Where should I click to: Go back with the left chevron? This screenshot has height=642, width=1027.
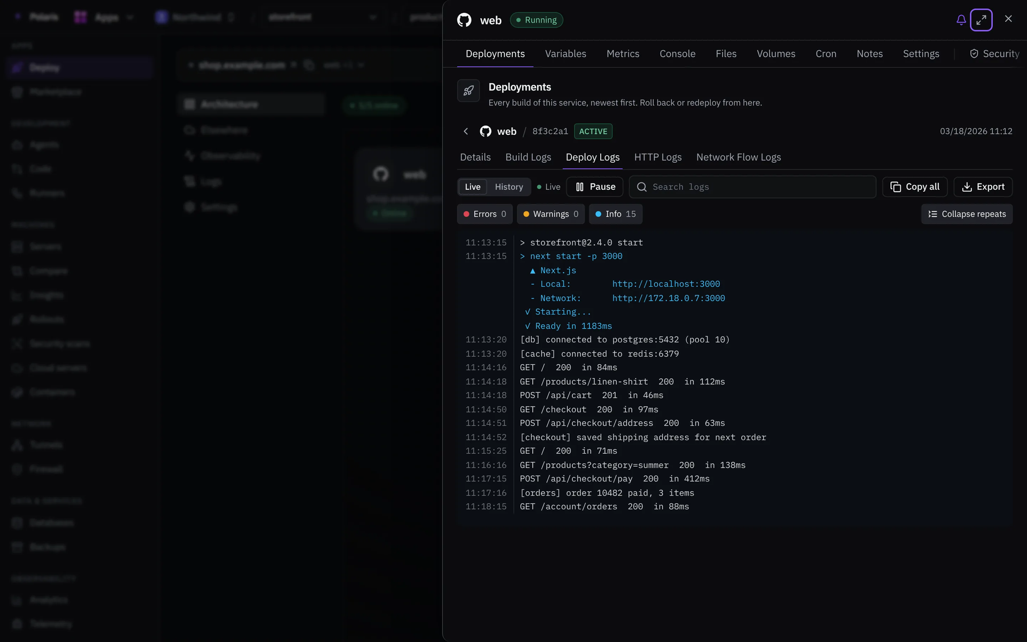[x=466, y=131]
